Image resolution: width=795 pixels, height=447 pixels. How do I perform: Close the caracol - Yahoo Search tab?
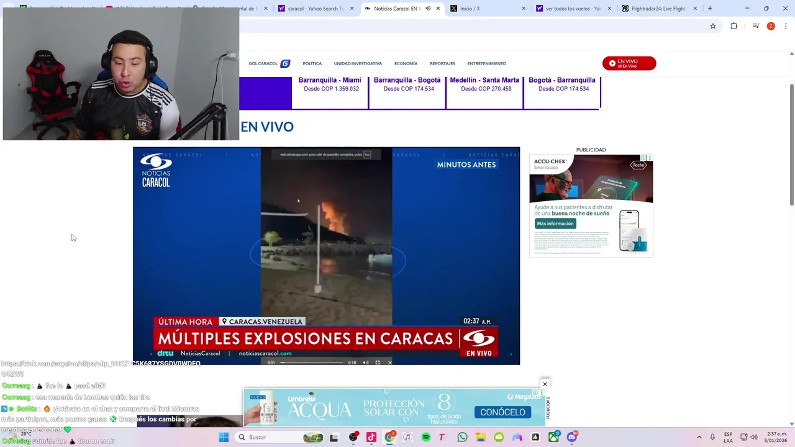click(x=352, y=9)
